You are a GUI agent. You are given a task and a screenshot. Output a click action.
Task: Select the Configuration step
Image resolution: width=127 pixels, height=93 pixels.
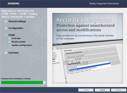[16, 28]
